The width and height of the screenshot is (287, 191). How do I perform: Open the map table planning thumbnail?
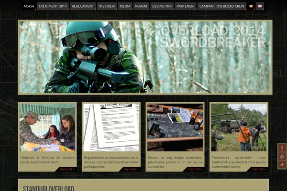[x=175, y=127]
